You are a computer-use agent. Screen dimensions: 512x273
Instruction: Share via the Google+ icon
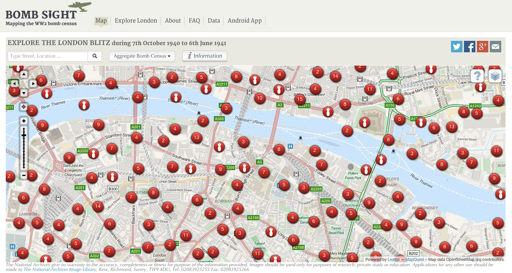(x=483, y=47)
